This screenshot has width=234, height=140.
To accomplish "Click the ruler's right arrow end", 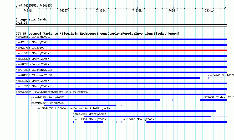I will 226,8.
